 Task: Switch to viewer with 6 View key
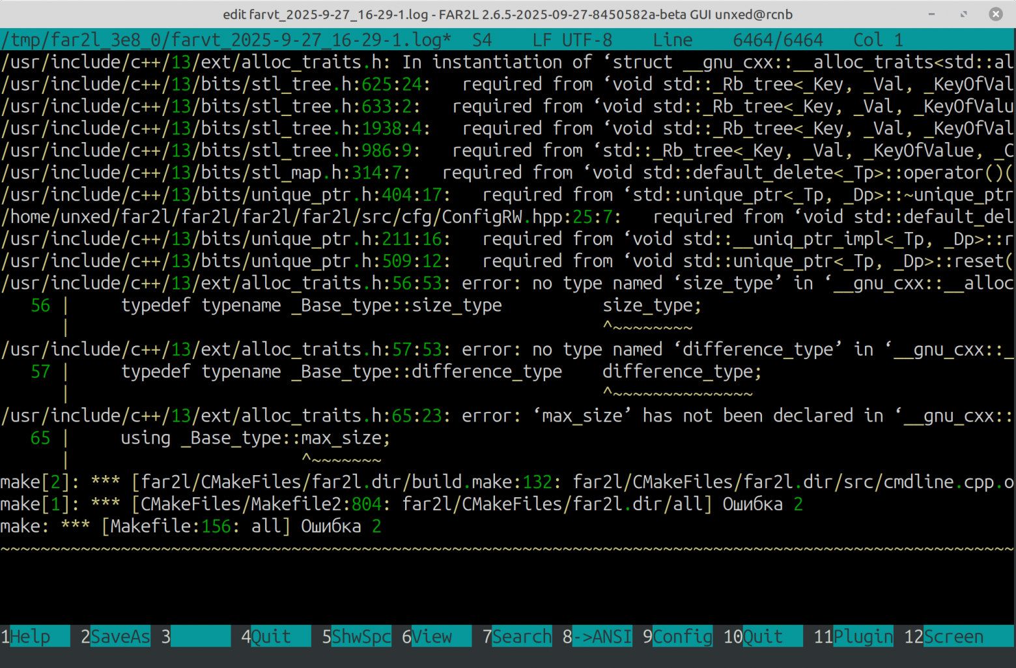437,636
